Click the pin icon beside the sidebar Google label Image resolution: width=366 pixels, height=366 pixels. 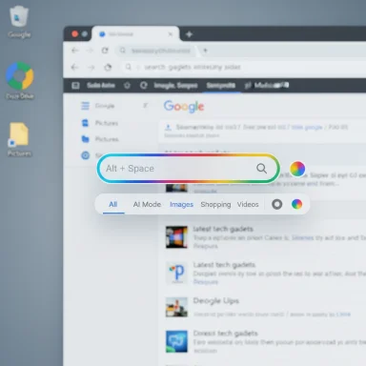point(145,106)
